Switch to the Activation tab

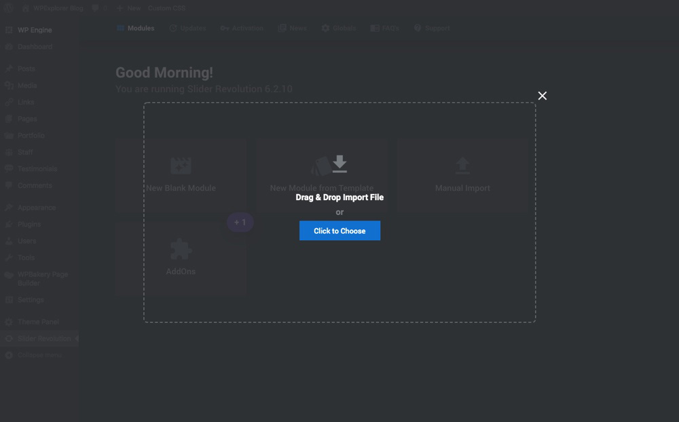242,28
